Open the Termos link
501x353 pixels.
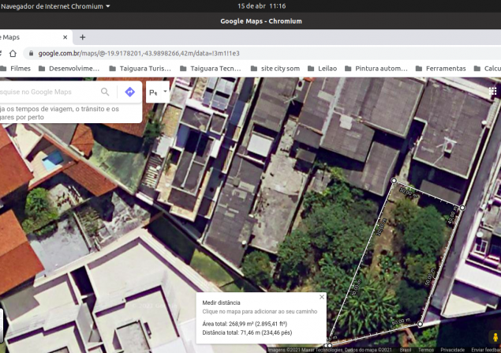point(425,350)
